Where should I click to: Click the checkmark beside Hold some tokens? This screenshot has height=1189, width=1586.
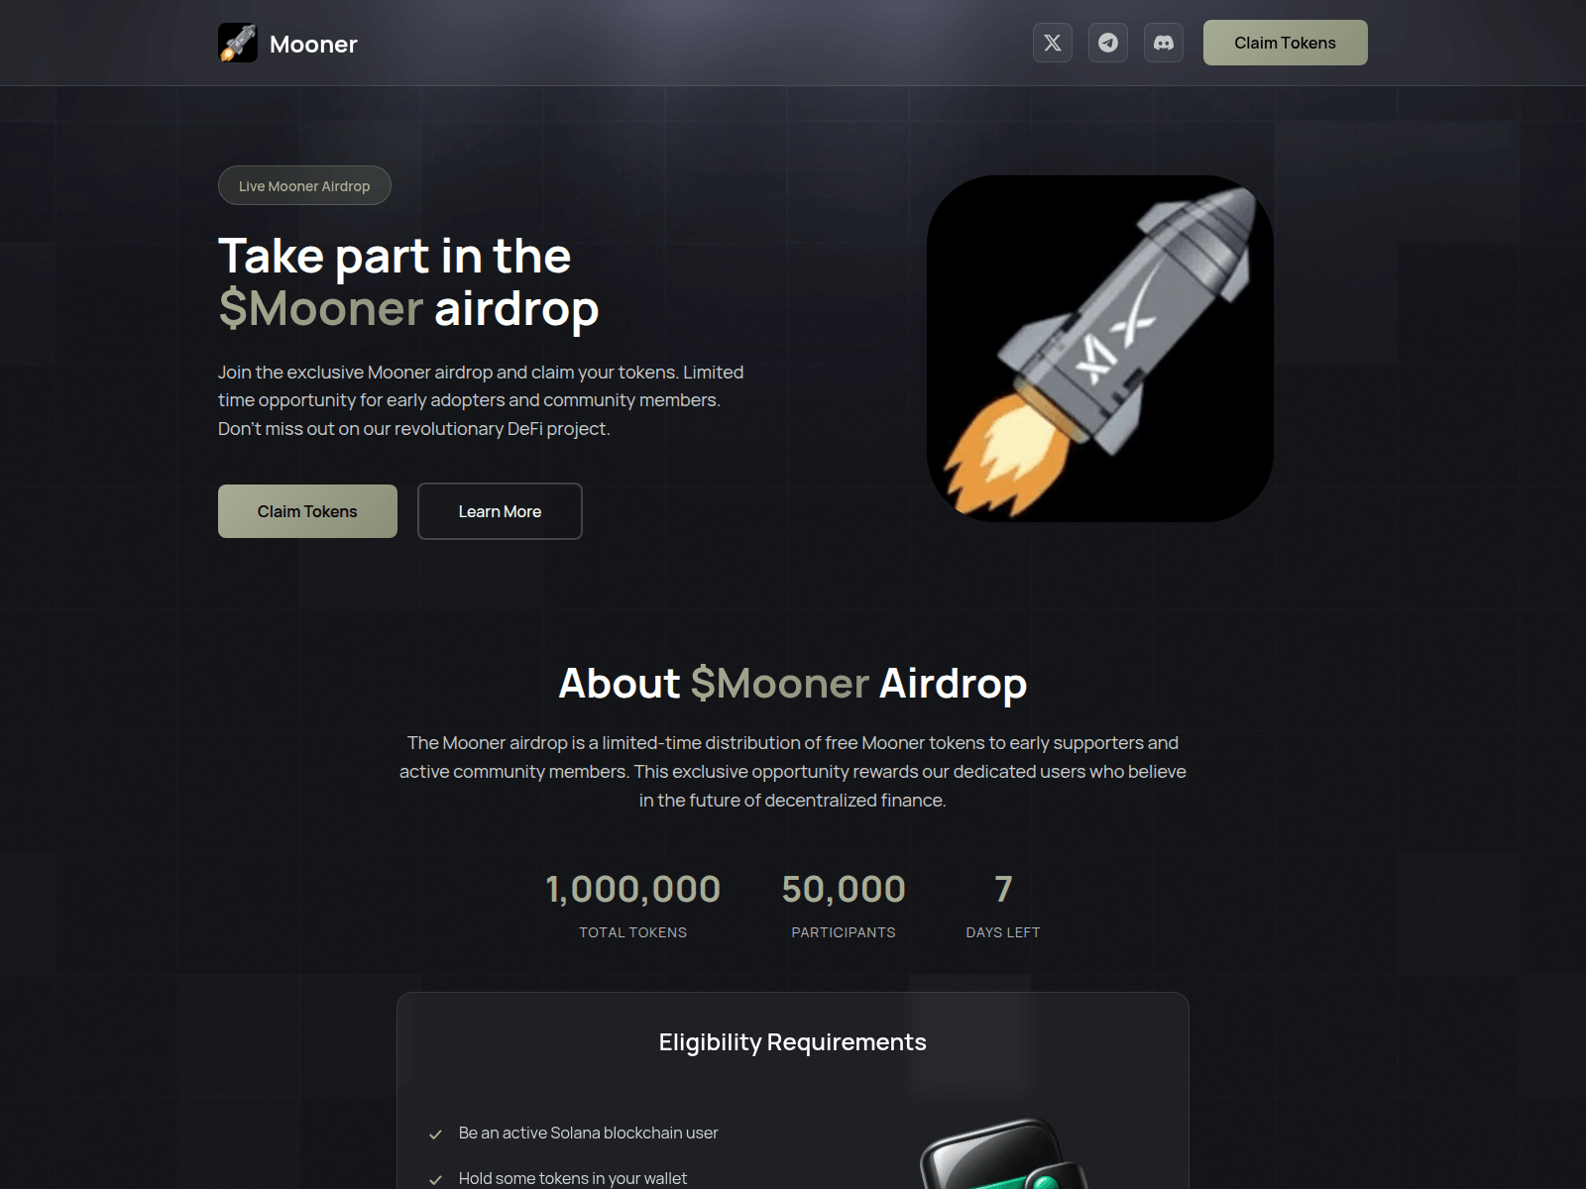[435, 1179]
